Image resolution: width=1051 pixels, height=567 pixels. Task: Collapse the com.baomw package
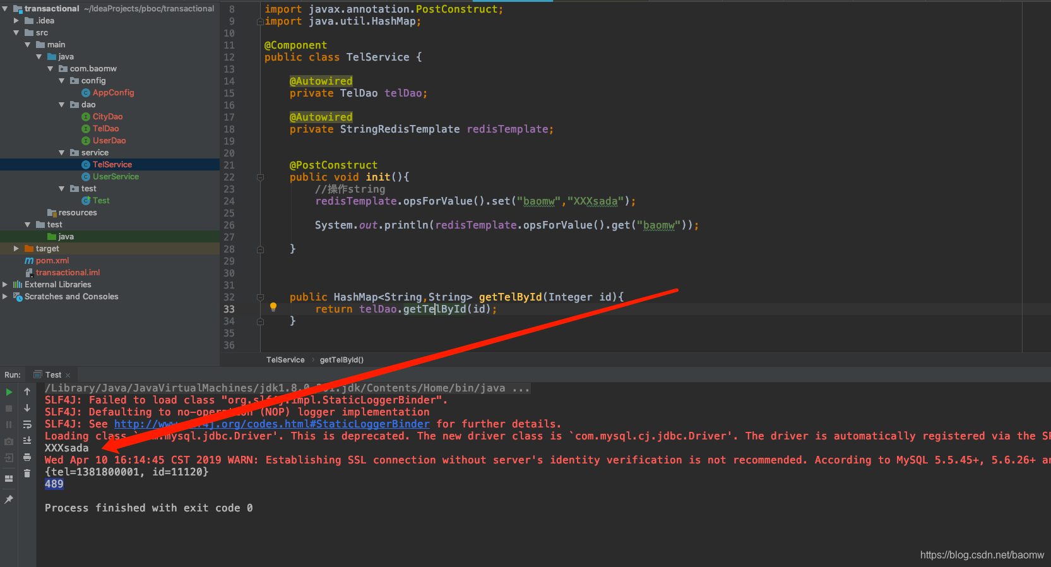pos(50,69)
